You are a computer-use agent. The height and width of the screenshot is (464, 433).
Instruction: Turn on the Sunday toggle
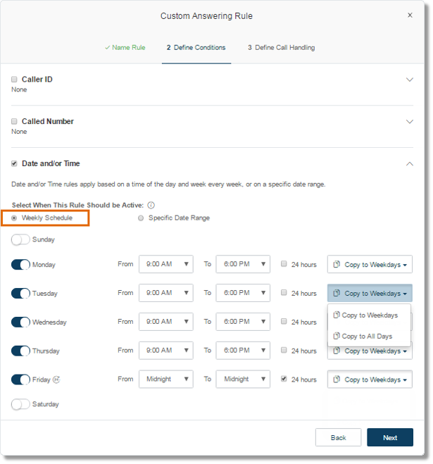pyautogui.click(x=20, y=239)
